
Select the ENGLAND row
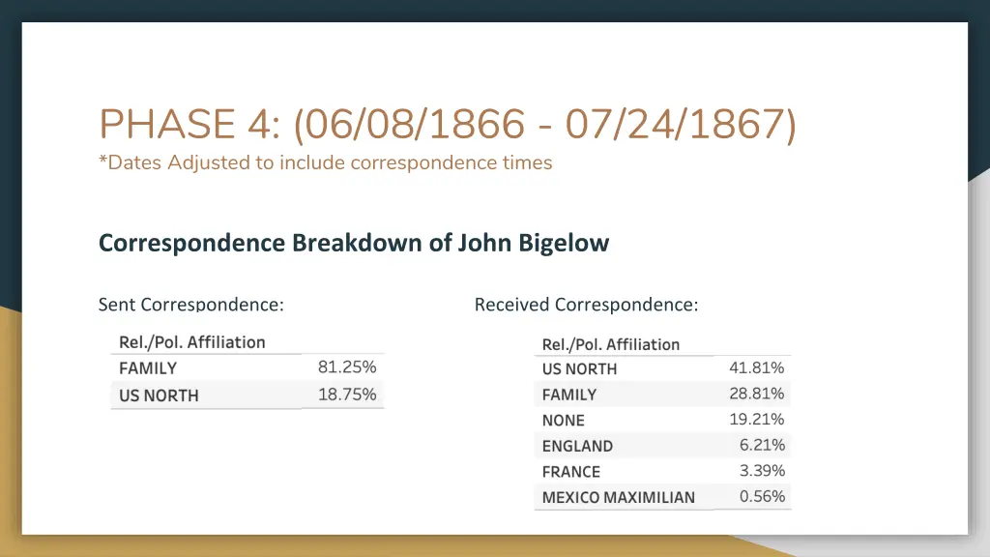click(x=662, y=446)
